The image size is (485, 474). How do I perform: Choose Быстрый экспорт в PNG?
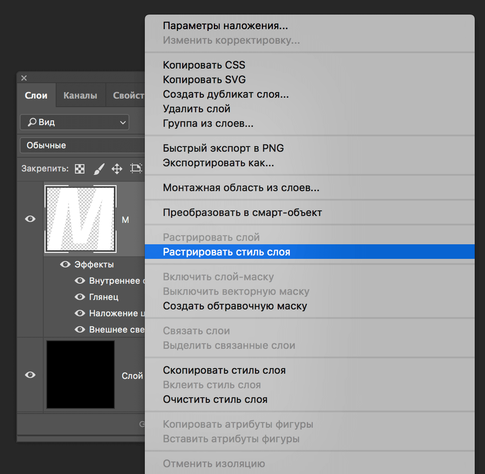[x=223, y=148]
